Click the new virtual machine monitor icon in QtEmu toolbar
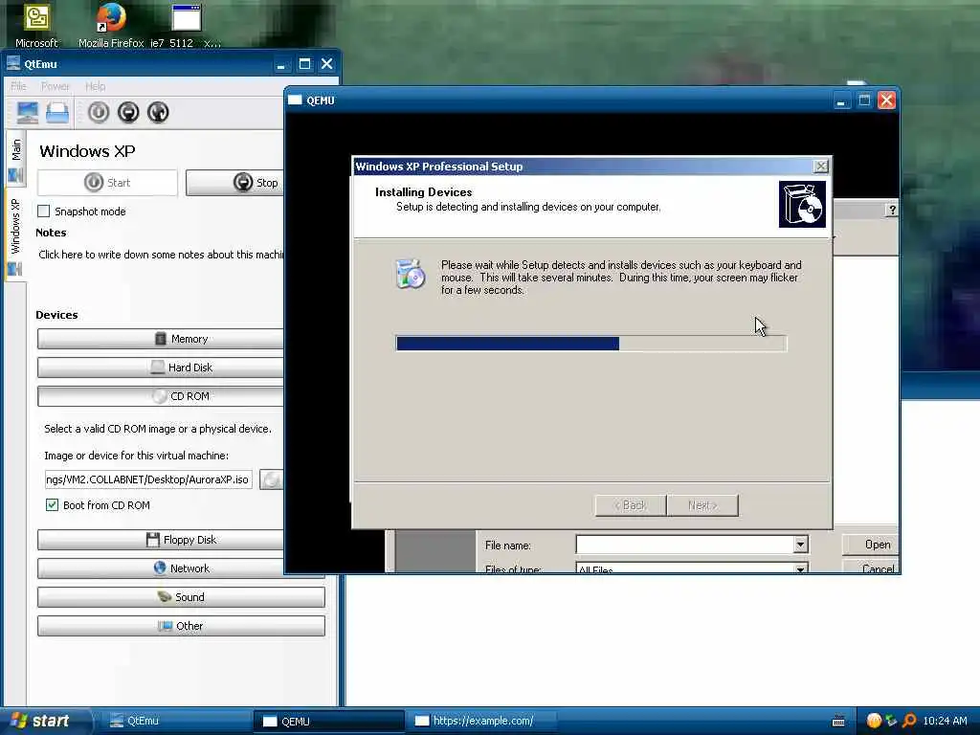980x735 pixels. tap(27, 113)
